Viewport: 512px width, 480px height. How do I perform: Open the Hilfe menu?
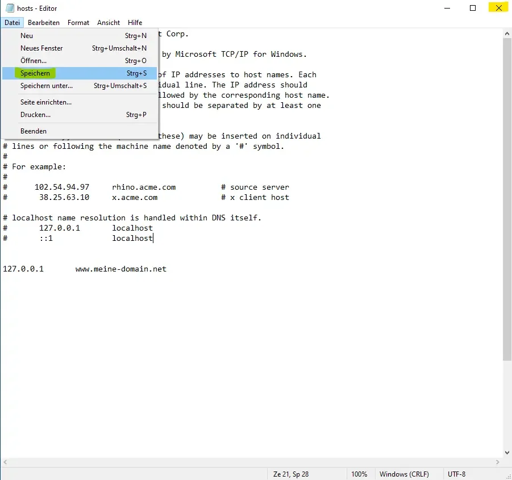click(135, 23)
